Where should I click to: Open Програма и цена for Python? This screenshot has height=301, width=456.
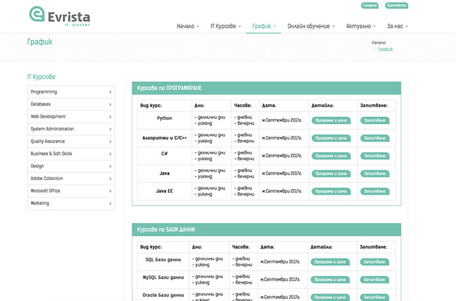point(331,120)
